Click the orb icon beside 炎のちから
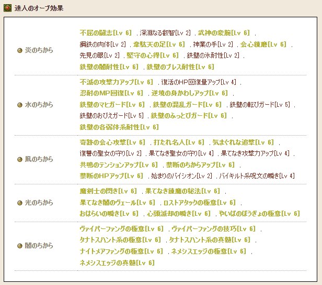Screen dimensions: 322x285 [x=20, y=50]
